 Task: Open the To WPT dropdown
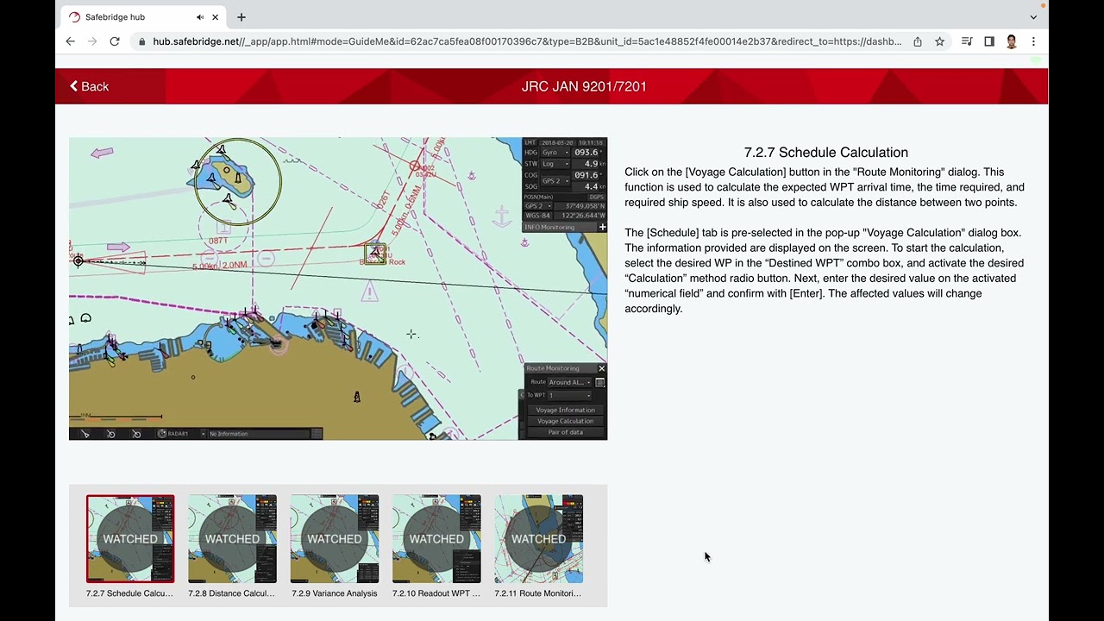tap(569, 396)
